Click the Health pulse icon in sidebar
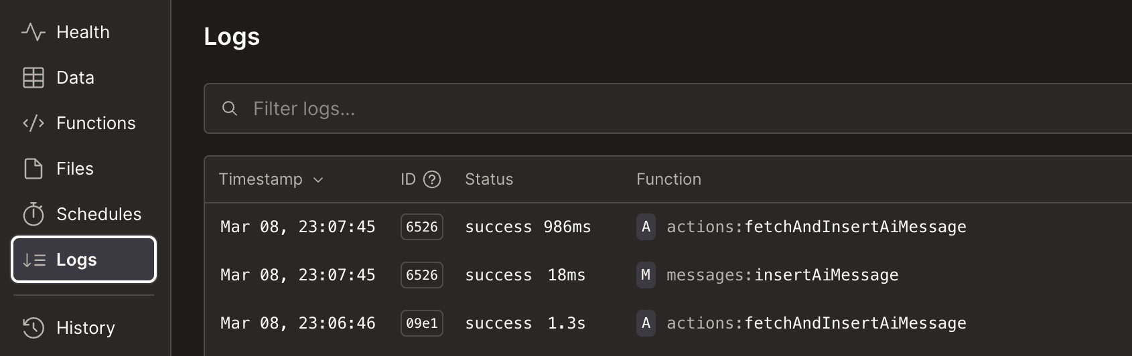Image resolution: width=1132 pixels, height=356 pixels. click(x=33, y=32)
